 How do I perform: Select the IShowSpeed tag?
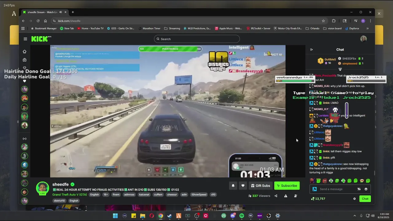(199, 195)
